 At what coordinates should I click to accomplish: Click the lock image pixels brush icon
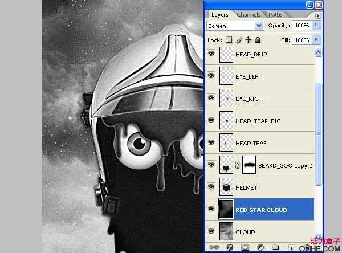point(239,40)
